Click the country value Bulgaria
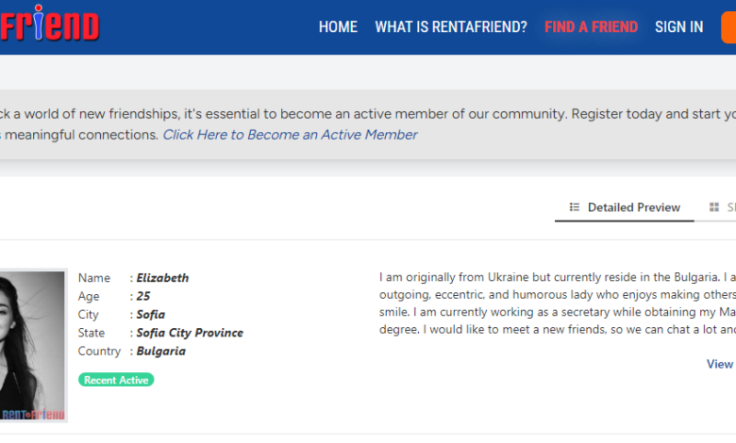 coord(161,352)
